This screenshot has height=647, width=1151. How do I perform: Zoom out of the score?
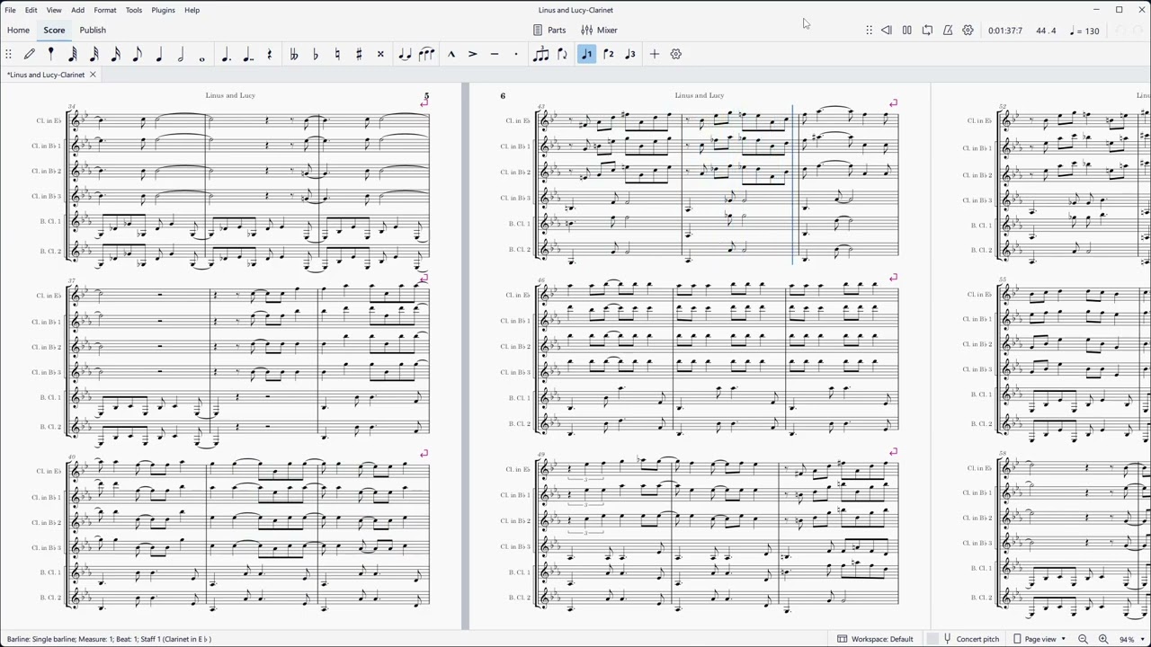point(1083,639)
